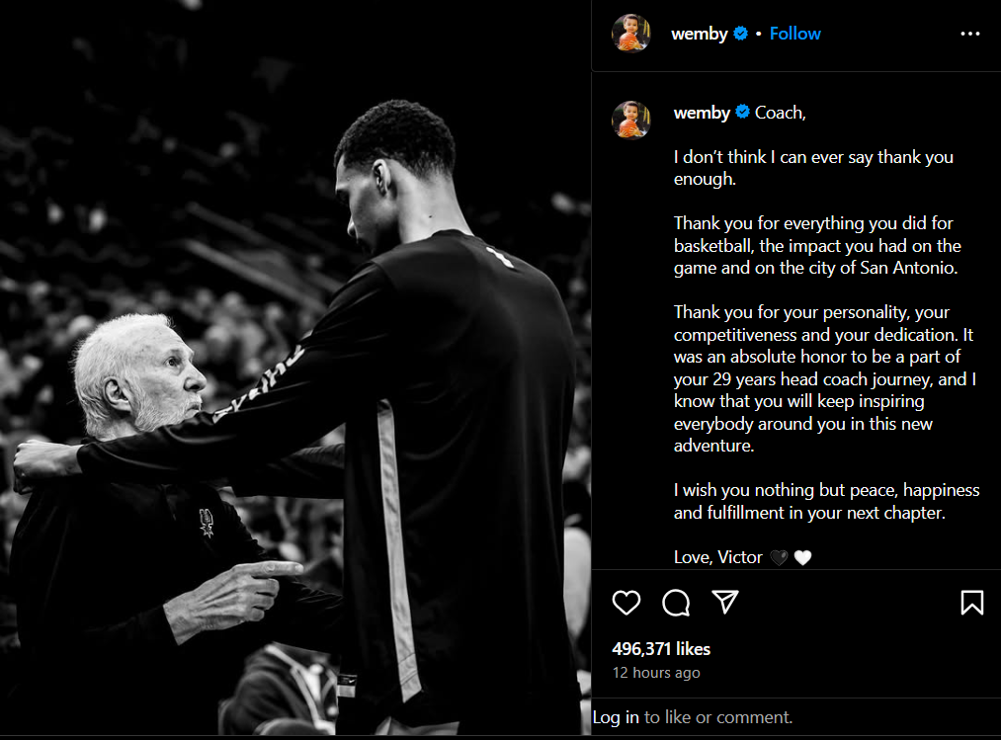Open wemby's avatar next to caption

[x=630, y=120]
